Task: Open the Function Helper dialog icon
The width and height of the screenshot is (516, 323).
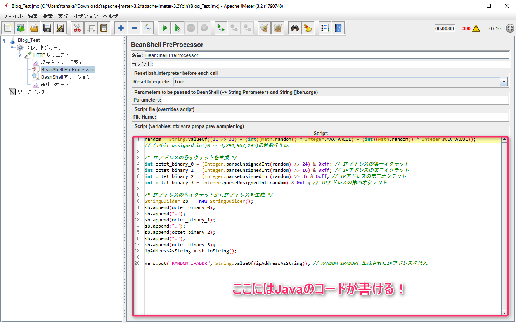Action: click(x=325, y=28)
